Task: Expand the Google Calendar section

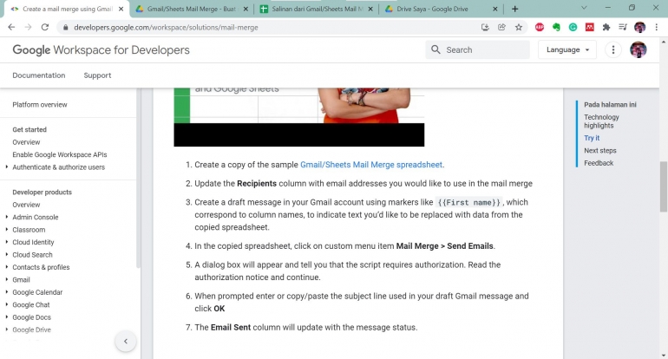Action: click(x=7, y=292)
